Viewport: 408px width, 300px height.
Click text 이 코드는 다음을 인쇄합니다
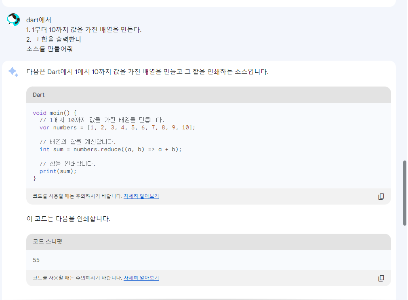point(68,219)
